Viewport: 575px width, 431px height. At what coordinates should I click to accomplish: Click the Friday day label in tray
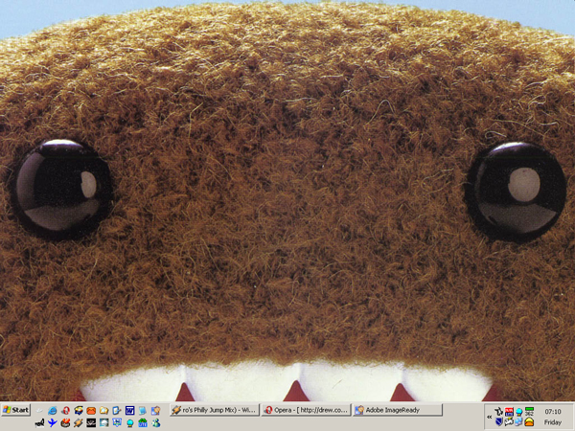(553, 422)
